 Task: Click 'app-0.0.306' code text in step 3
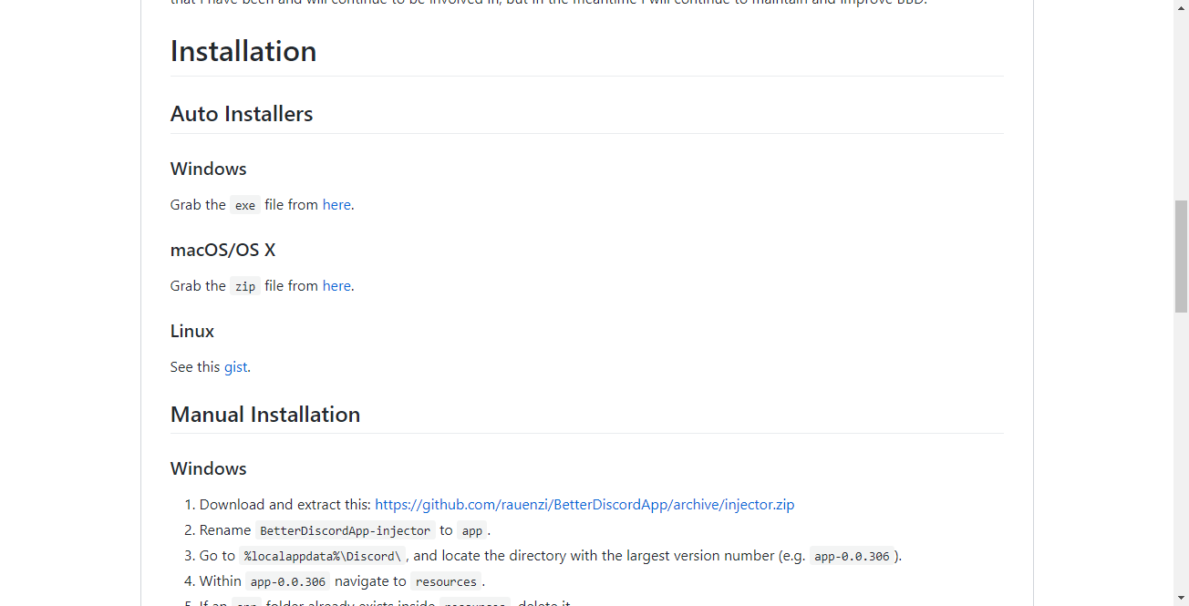[x=852, y=556]
